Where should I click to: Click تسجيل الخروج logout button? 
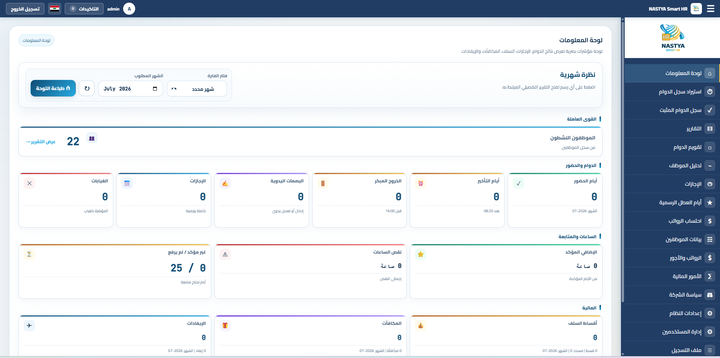pyautogui.click(x=25, y=9)
